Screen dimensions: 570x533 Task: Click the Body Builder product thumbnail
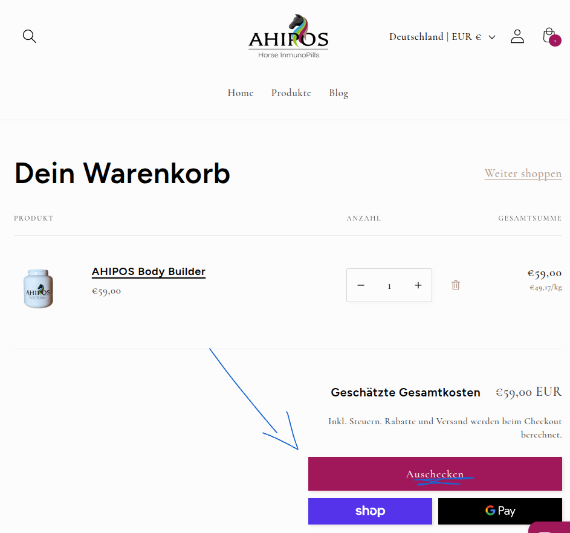click(x=38, y=288)
